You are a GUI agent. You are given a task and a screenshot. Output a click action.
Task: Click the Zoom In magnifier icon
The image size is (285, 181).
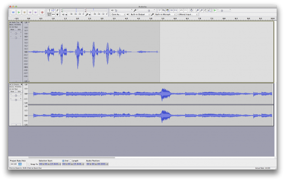coord(197,11)
